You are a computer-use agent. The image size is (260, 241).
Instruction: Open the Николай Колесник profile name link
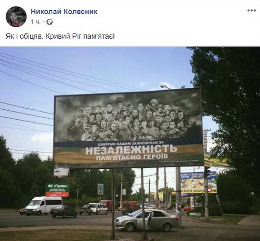64,12
